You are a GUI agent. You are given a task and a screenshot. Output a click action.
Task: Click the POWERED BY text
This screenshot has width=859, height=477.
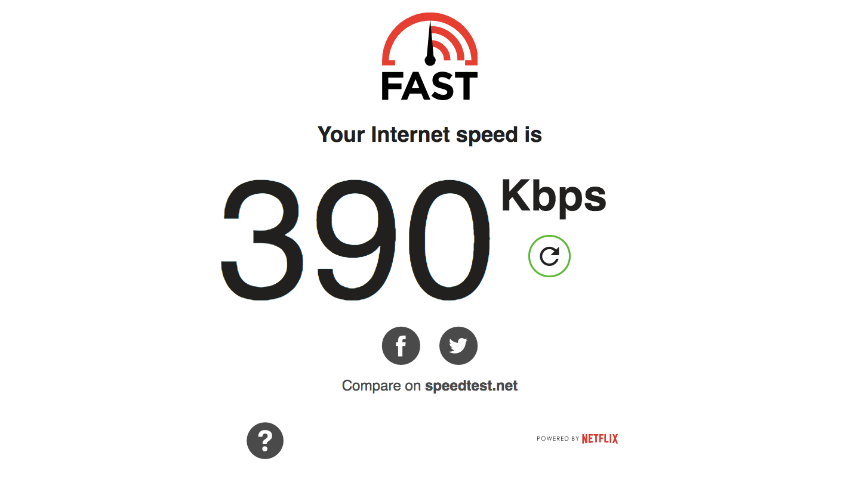(x=558, y=439)
